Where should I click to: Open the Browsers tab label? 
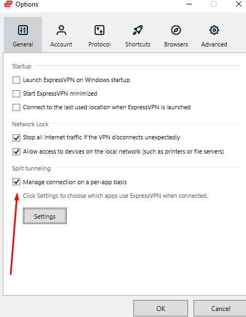point(176,44)
